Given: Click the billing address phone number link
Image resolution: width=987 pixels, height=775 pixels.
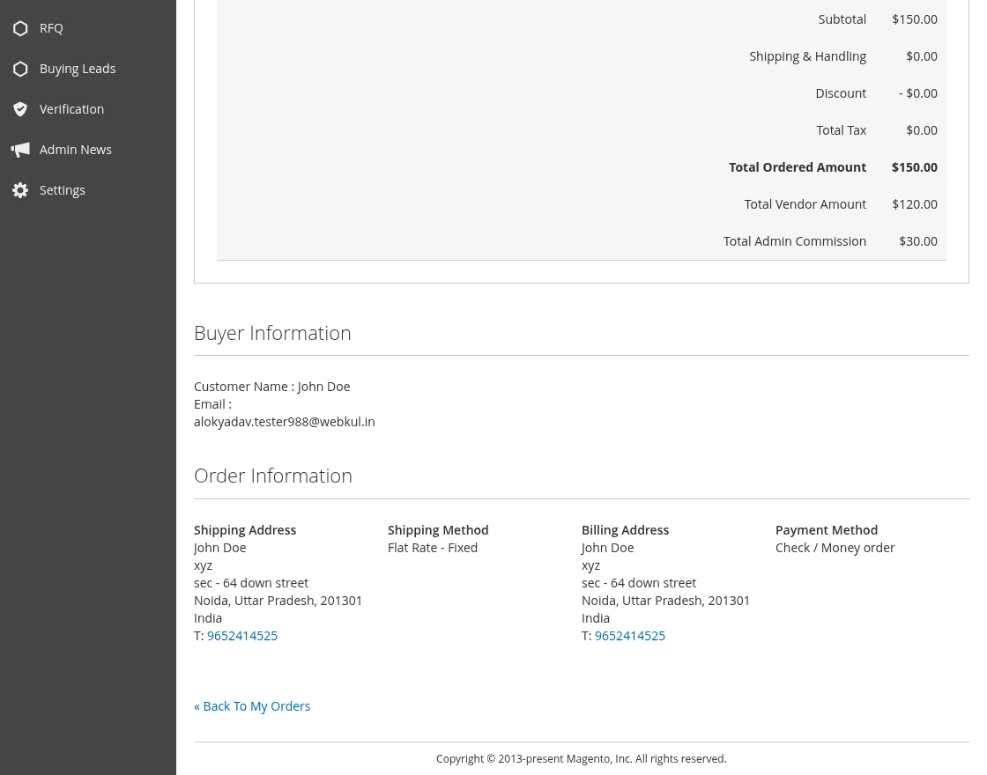Looking at the screenshot, I should pyautogui.click(x=630, y=636).
